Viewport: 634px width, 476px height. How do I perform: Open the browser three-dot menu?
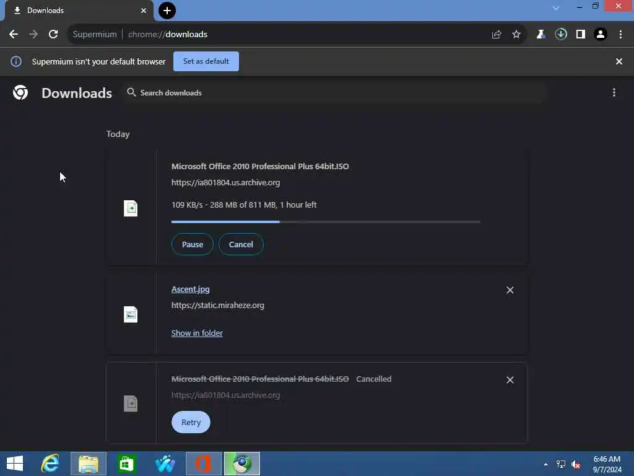click(x=620, y=35)
